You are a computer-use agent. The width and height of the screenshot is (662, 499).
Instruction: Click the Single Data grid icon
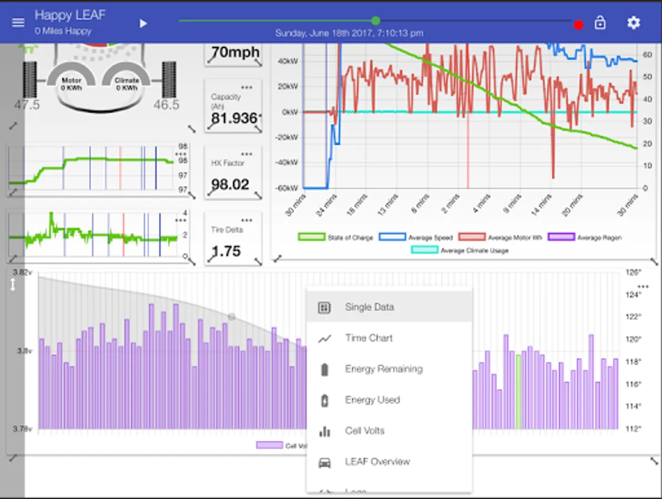(324, 307)
